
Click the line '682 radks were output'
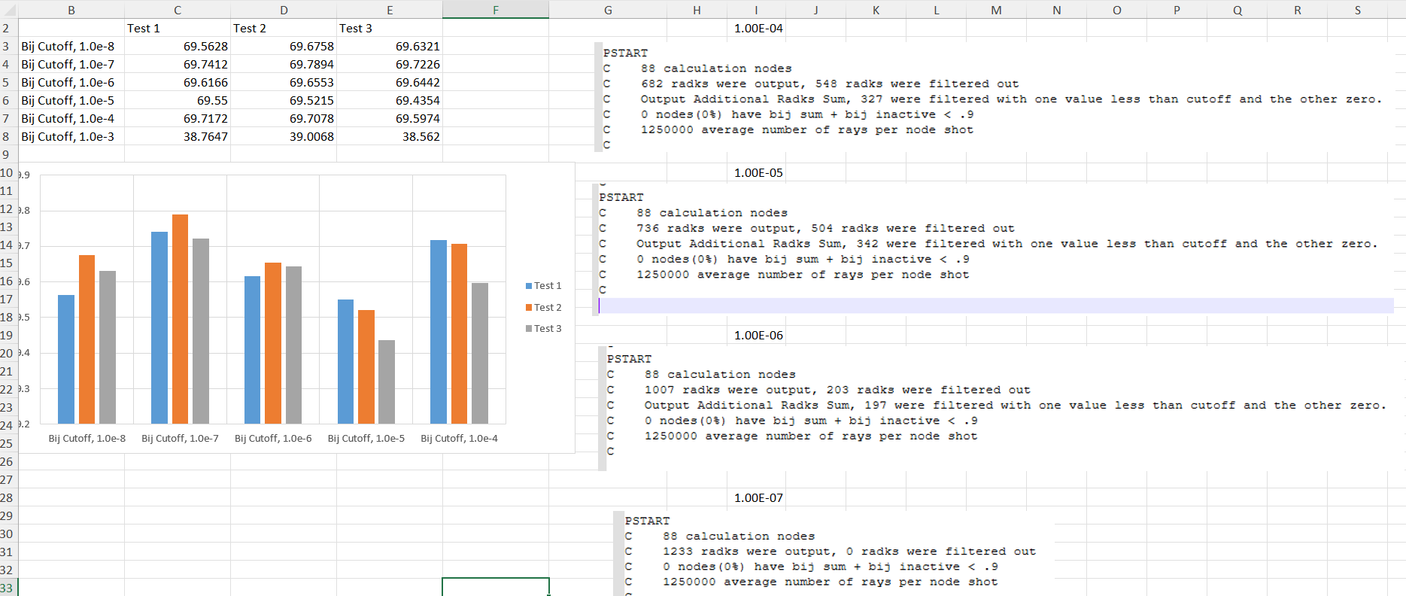coord(830,84)
